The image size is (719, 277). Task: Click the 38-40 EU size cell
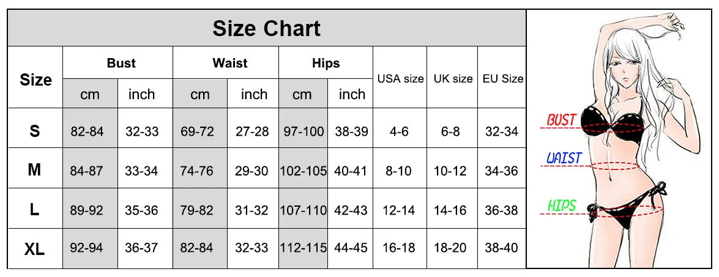pyautogui.click(x=501, y=249)
